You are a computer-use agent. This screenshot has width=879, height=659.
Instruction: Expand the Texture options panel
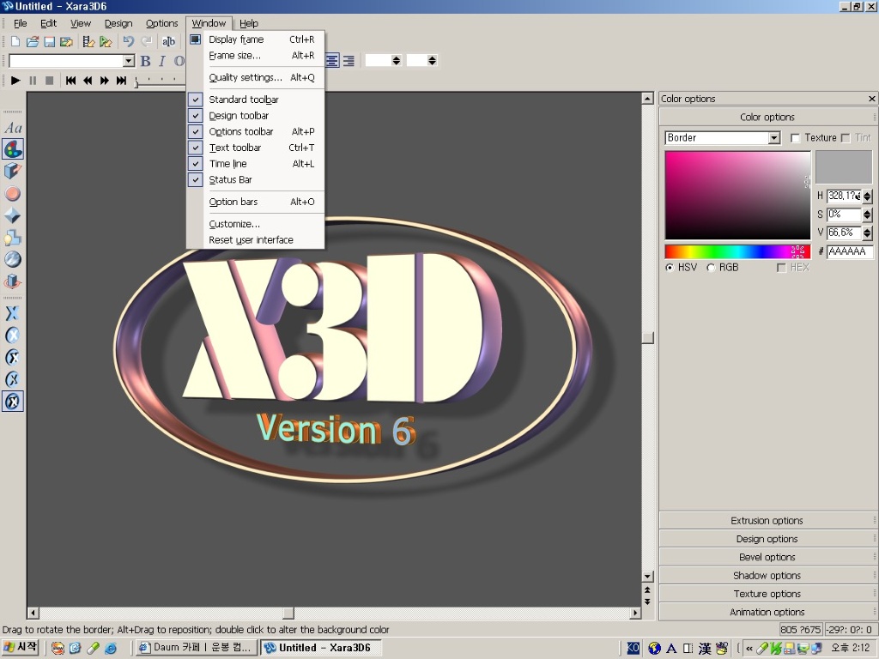[x=767, y=594]
